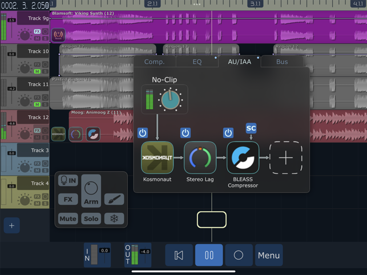Click the time position display 0002. 3. 2.058
367x275 pixels.
[x=25, y=5]
